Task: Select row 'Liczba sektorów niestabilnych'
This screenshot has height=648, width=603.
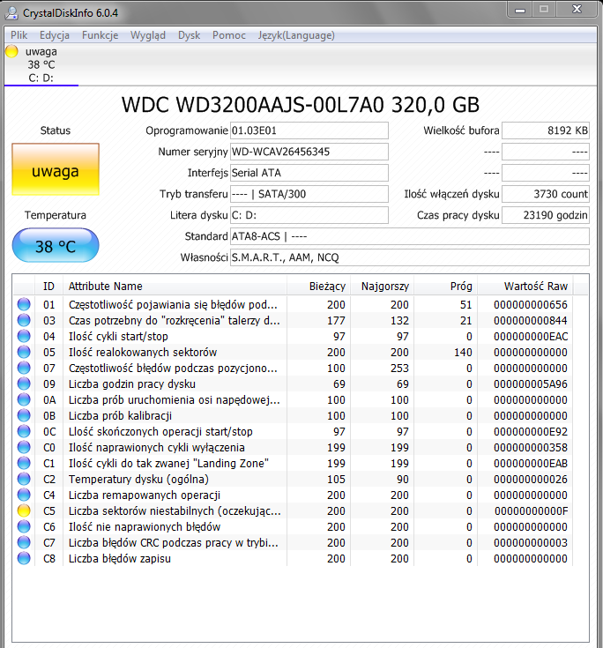Action: (293, 510)
